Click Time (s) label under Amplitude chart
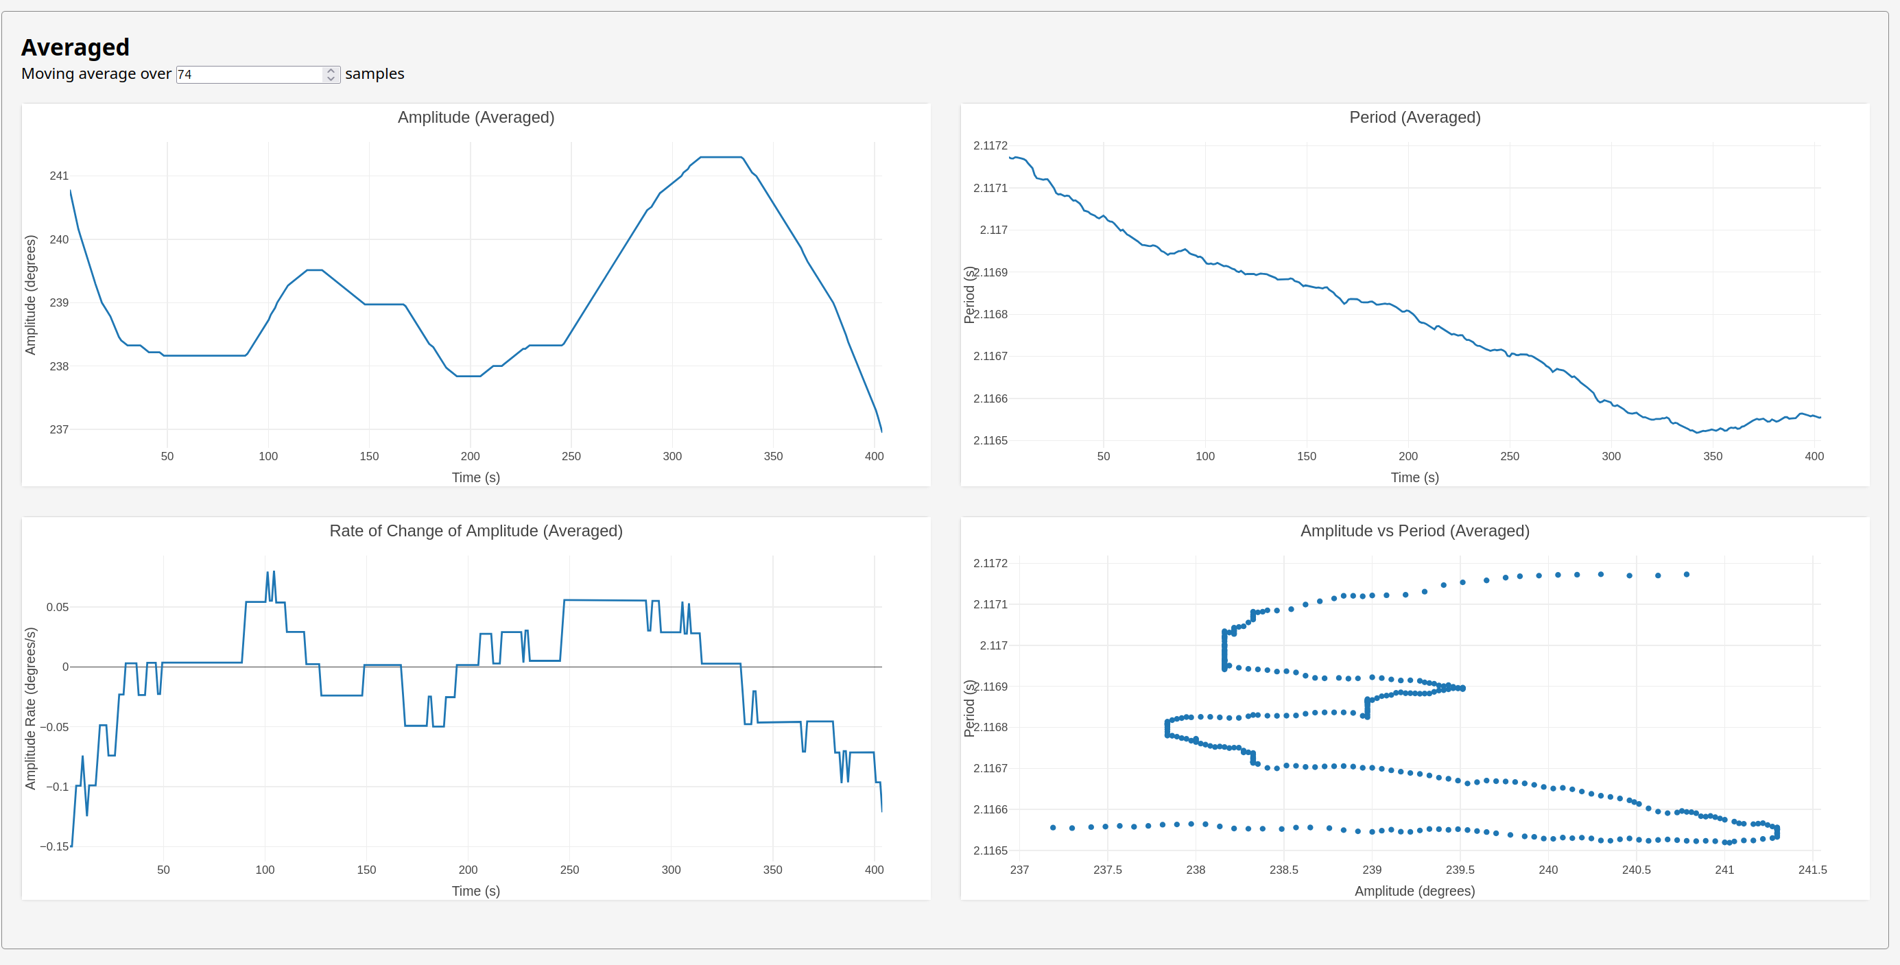 coord(476,477)
